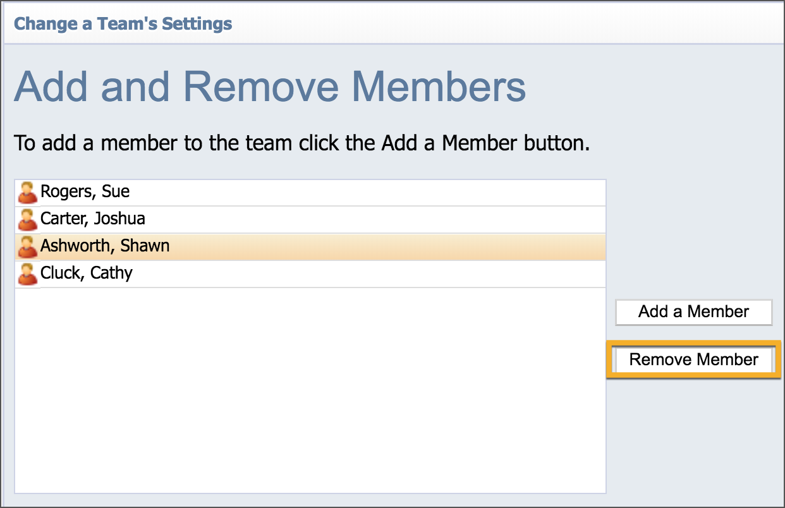Click the Add and Remove Members heading

(x=270, y=87)
